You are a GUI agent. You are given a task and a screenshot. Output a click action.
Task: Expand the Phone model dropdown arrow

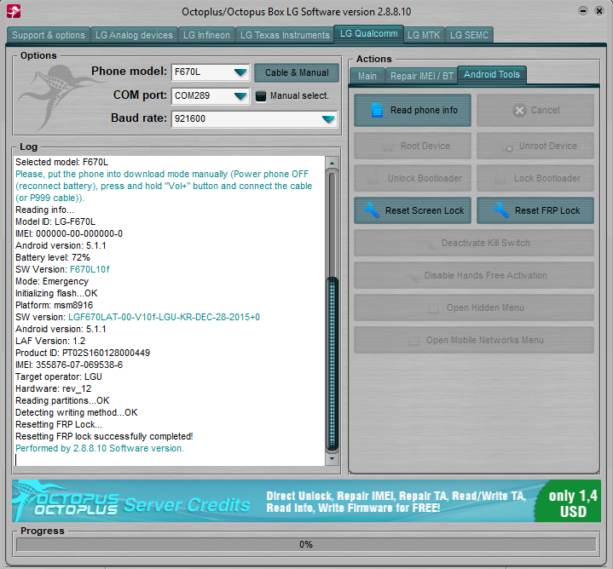tap(240, 72)
